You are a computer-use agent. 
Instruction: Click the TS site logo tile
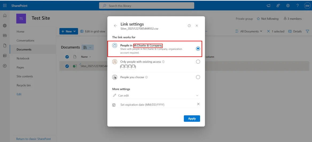(x=21, y=19)
